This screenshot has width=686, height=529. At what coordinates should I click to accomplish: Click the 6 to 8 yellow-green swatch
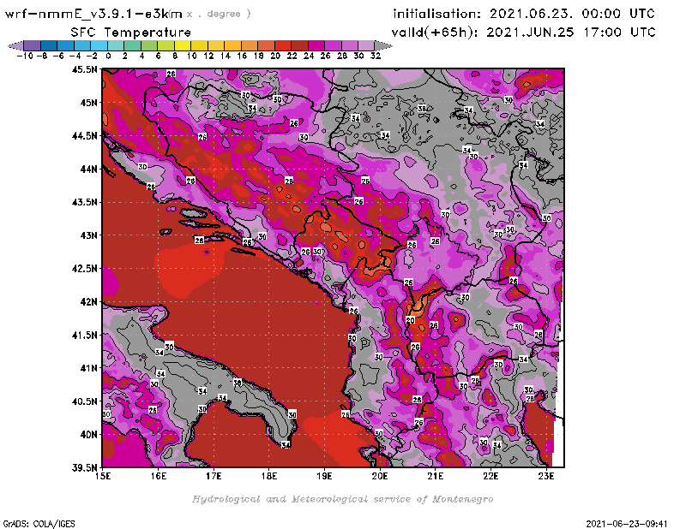point(165,45)
